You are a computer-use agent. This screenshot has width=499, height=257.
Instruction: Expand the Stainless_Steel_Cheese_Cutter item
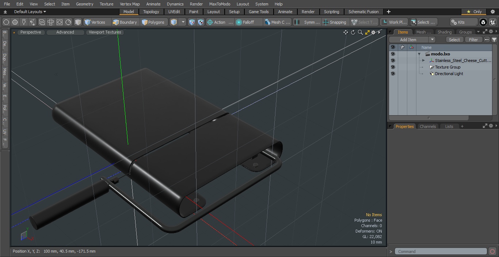423,61
